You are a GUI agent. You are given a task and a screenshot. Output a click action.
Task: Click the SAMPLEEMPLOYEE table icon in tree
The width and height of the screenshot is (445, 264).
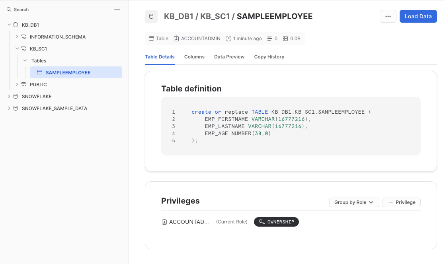tap(40, 73)
